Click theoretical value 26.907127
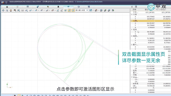This screenshot has width=171, height=96. click(150, 19)
